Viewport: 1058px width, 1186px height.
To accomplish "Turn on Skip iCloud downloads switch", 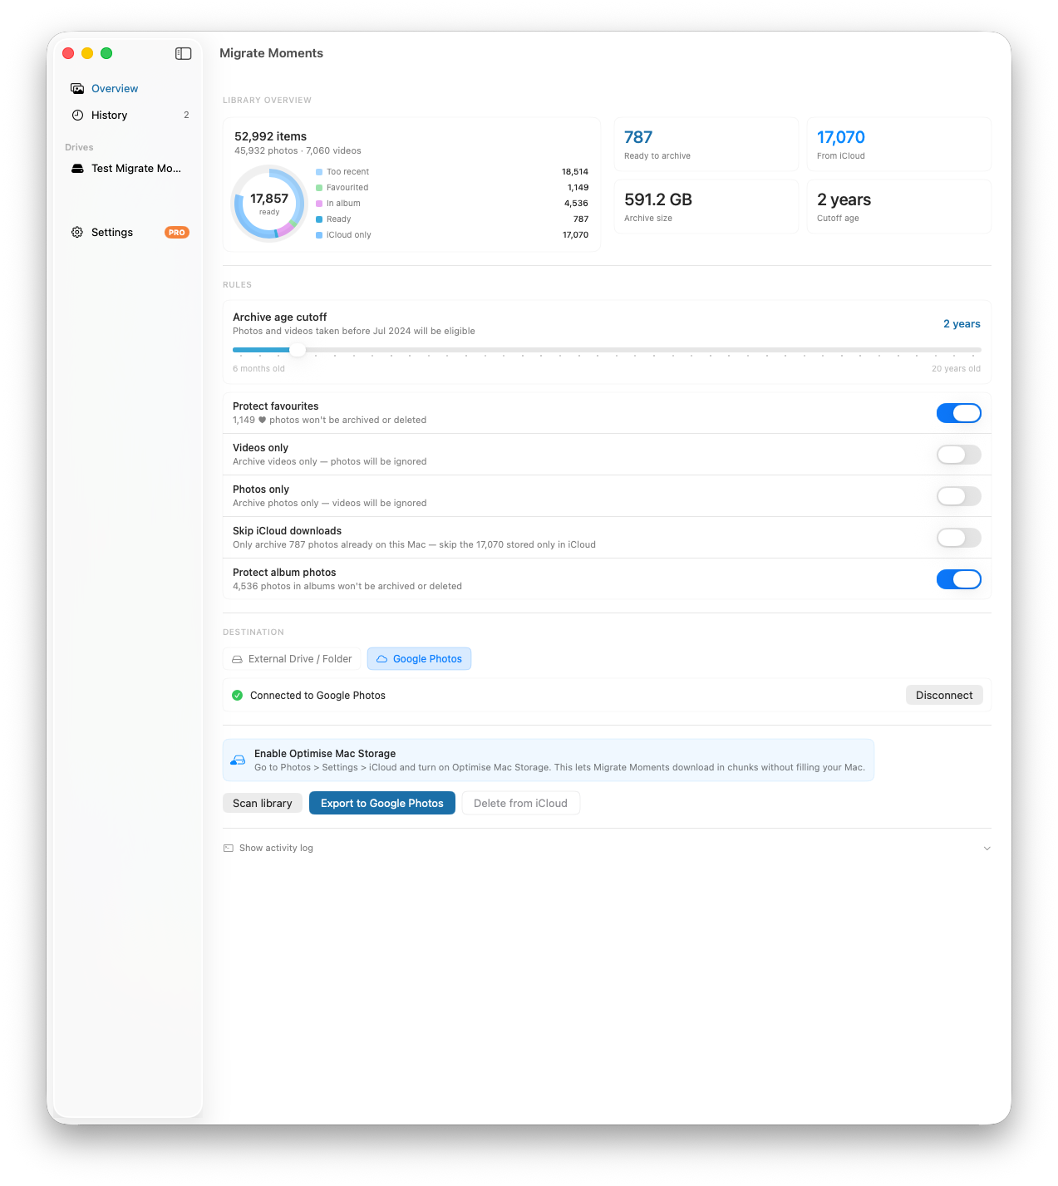I will [x=958, y=538].
